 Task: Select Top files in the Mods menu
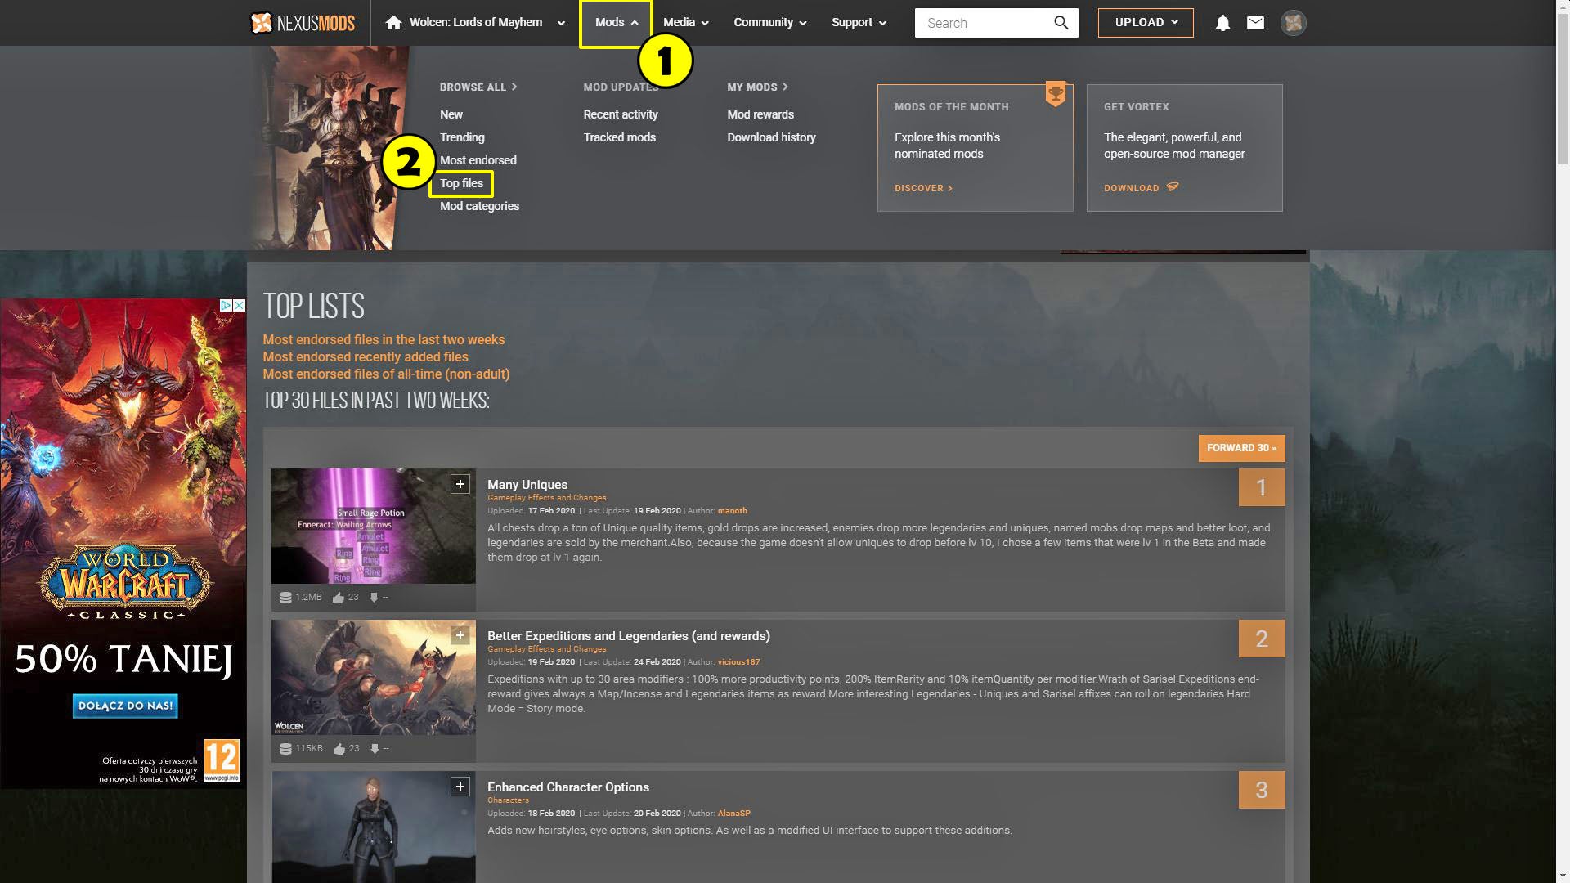coord(461,183)
